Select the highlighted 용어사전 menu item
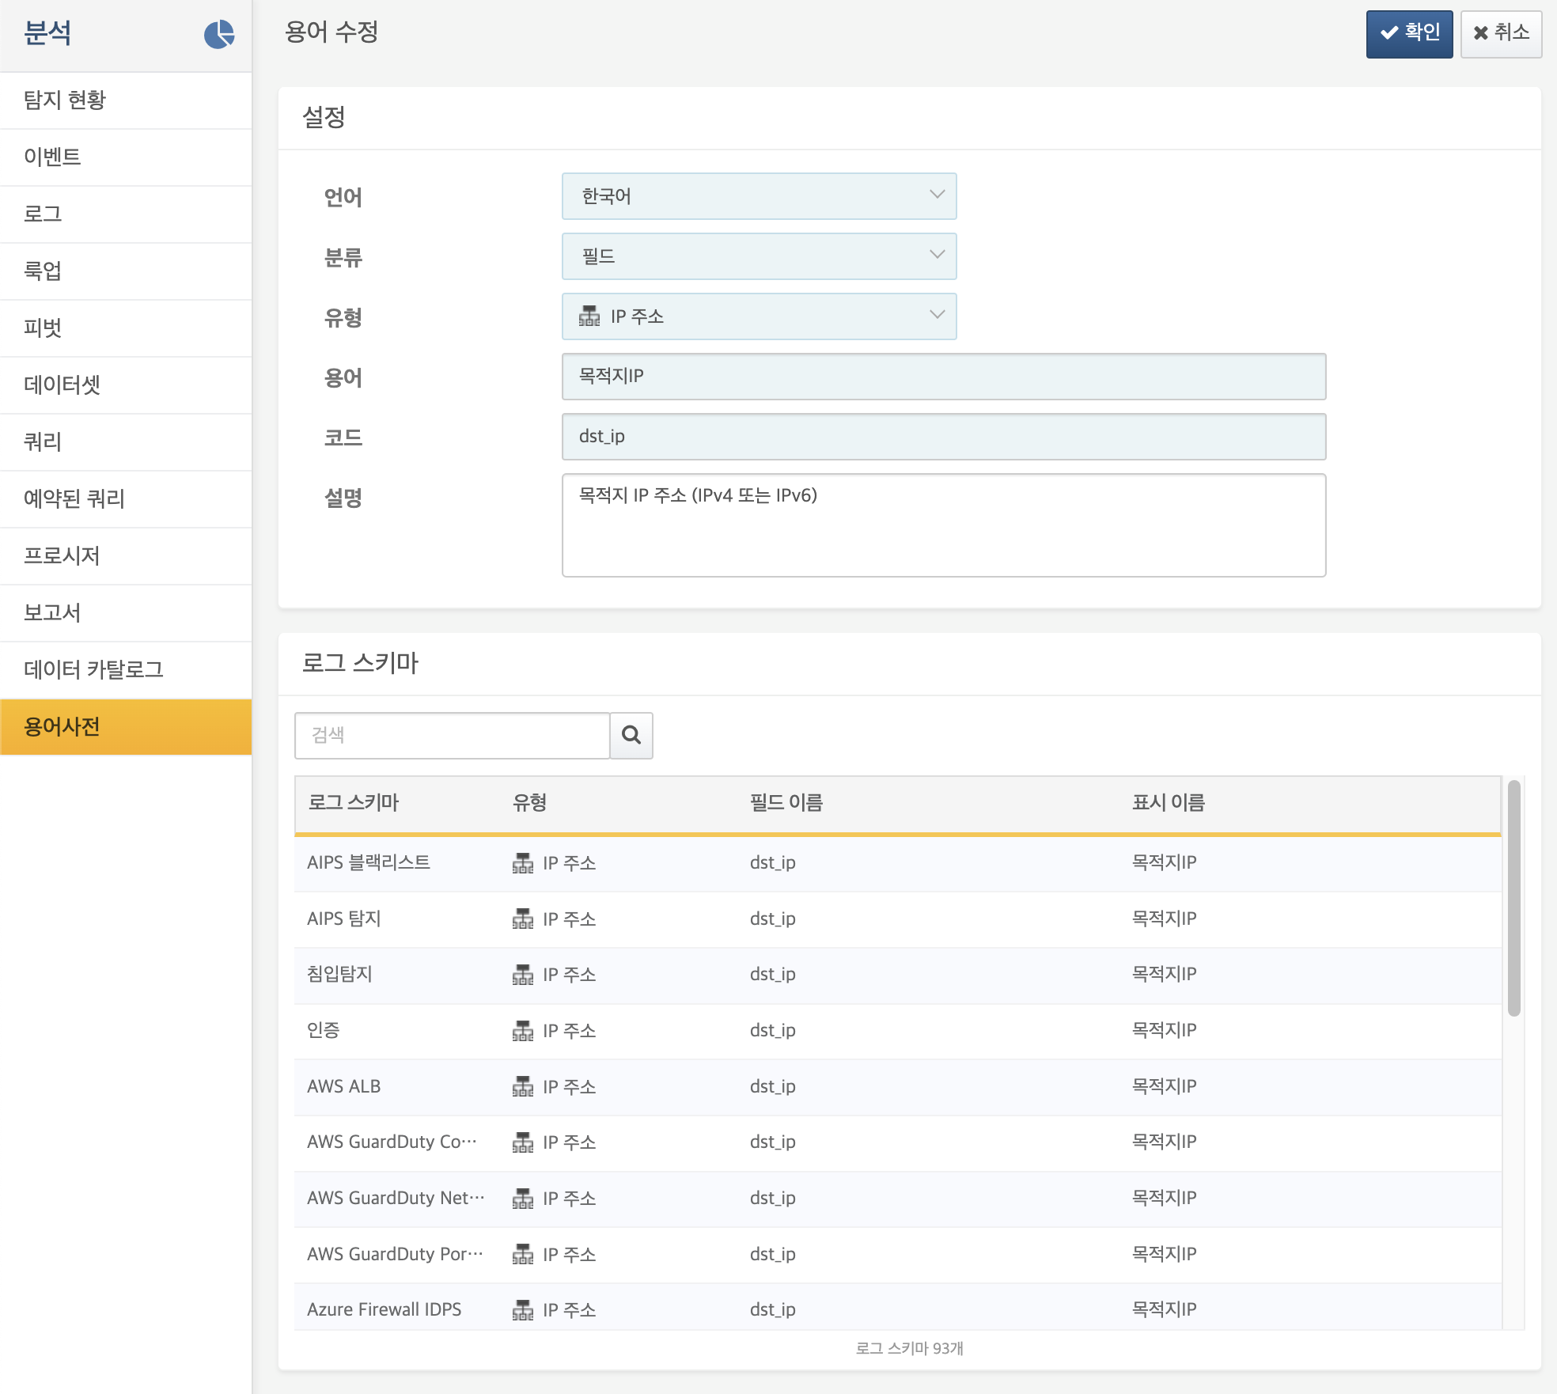 pyautogui.click(x=126, y=727)
